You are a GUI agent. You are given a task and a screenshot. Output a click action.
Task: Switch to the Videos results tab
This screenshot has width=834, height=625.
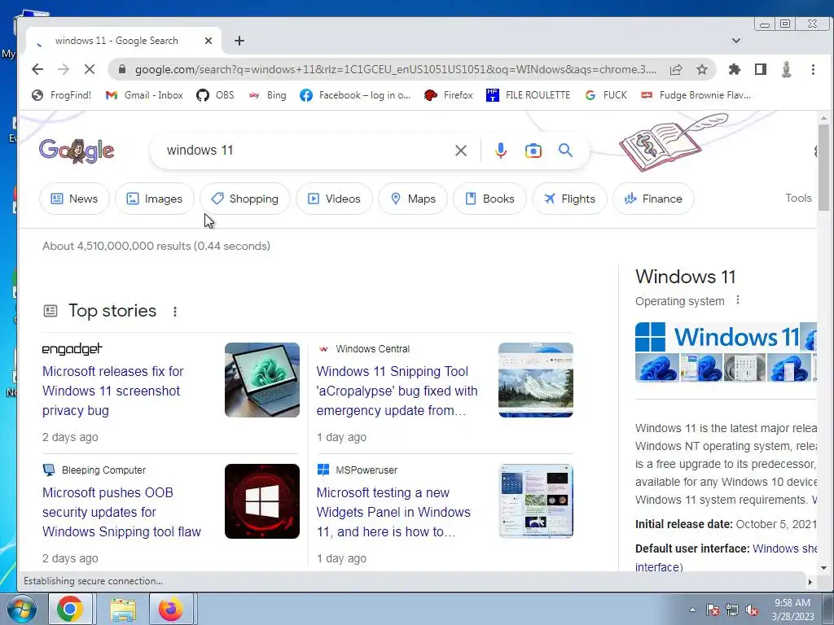[x=334, y=199]
